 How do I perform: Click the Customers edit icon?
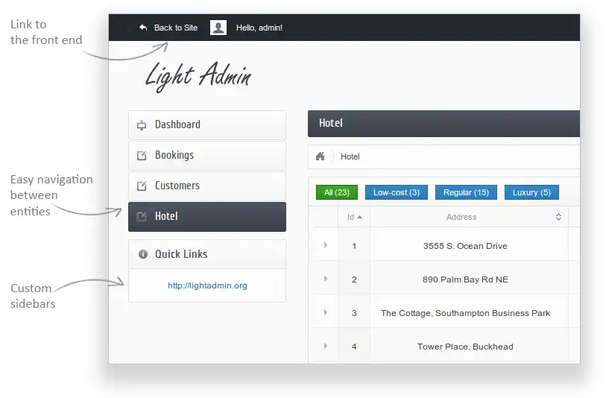(142, 186)
